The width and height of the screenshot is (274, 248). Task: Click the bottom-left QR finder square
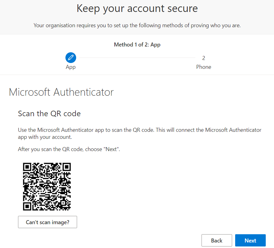point(27,206)
